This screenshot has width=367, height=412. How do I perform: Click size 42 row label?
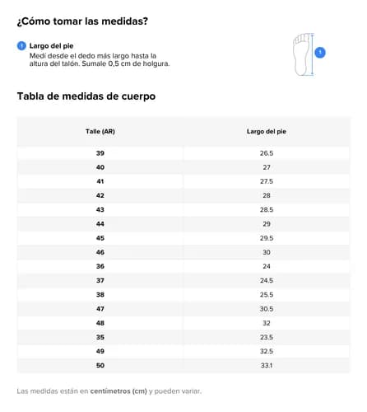[100, 195]
